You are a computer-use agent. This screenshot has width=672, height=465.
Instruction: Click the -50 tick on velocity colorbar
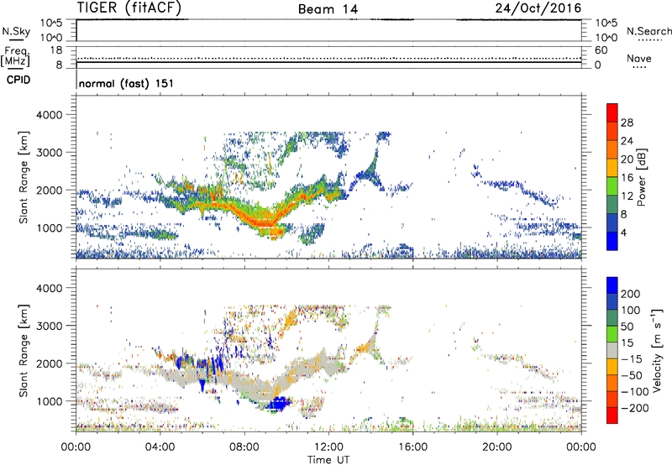tap(633, 375)
